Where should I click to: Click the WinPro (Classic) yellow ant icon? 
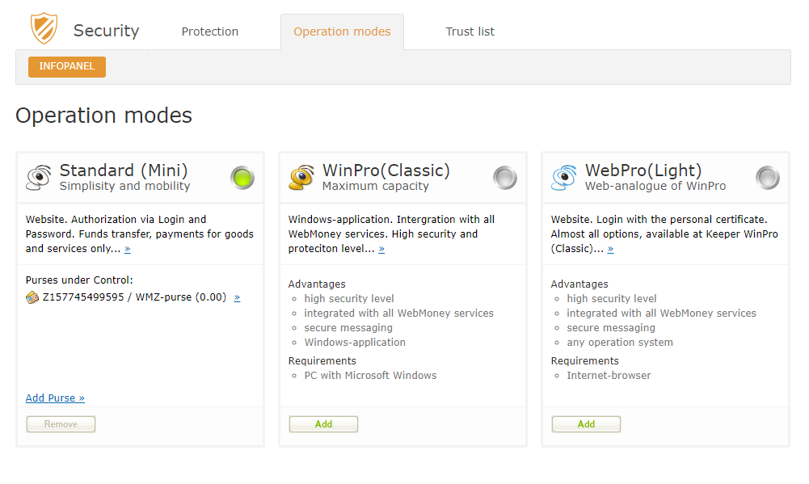click(301, 178)
